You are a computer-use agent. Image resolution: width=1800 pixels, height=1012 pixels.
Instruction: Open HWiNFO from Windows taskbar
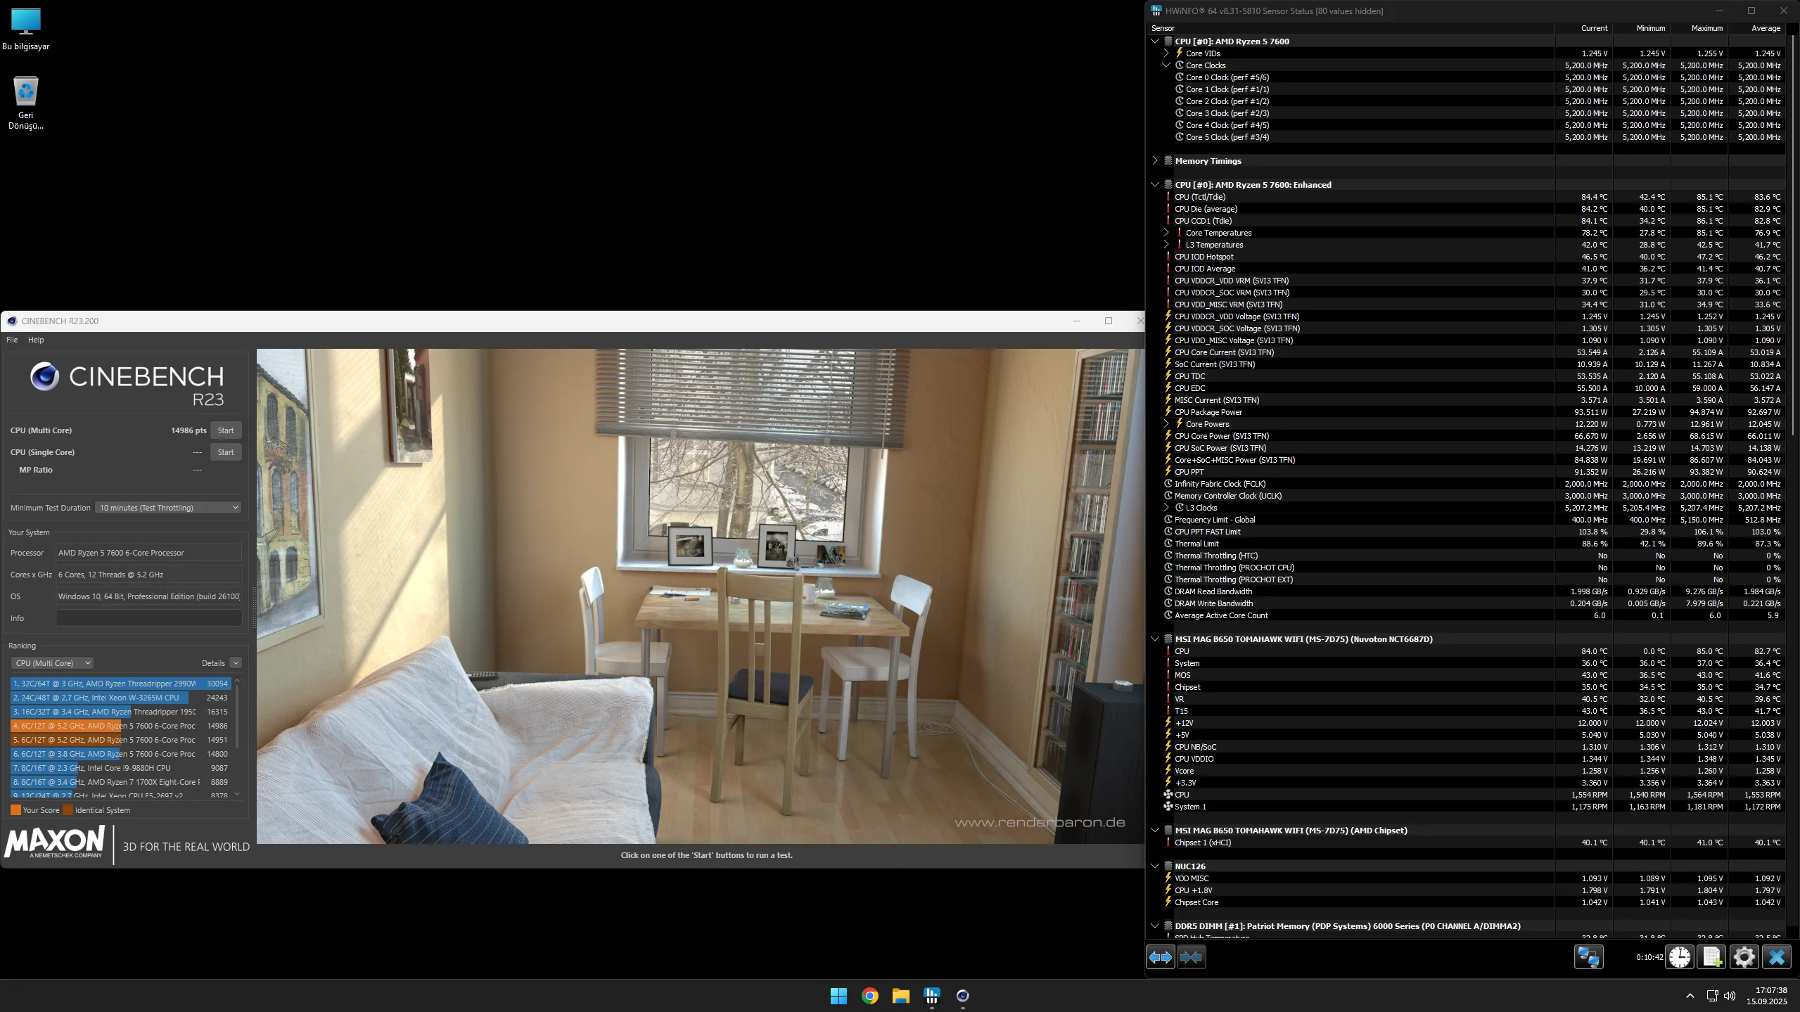click(931, 996)
